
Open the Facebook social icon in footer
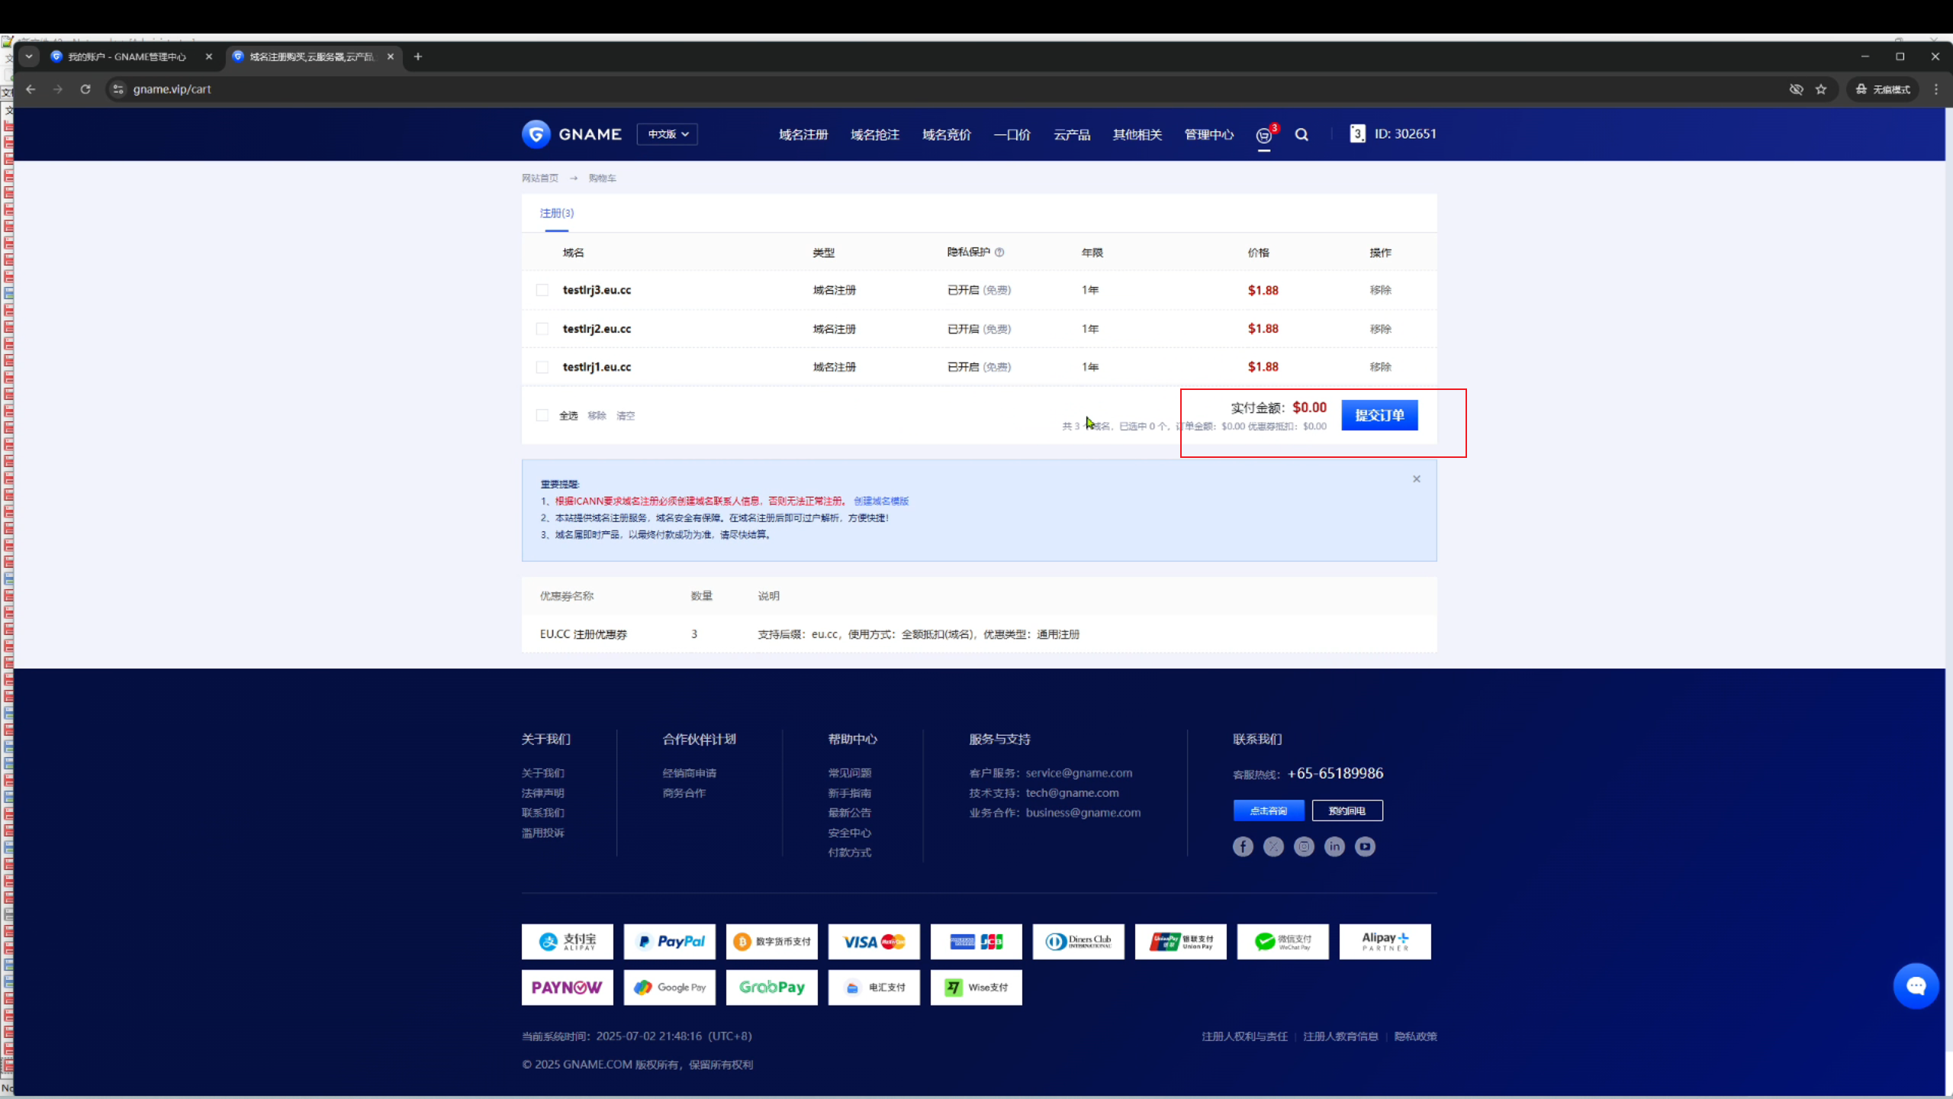(x=1243, y=846)
